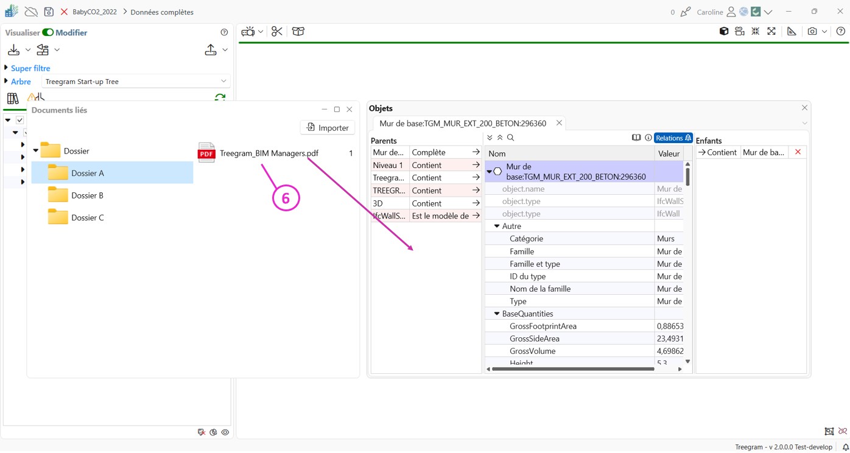Image resolution: width=850 pixels, height=453 pixels.
Task: Toggle the Visualiser/Modifier switch
Action: [x=47, y=32]
